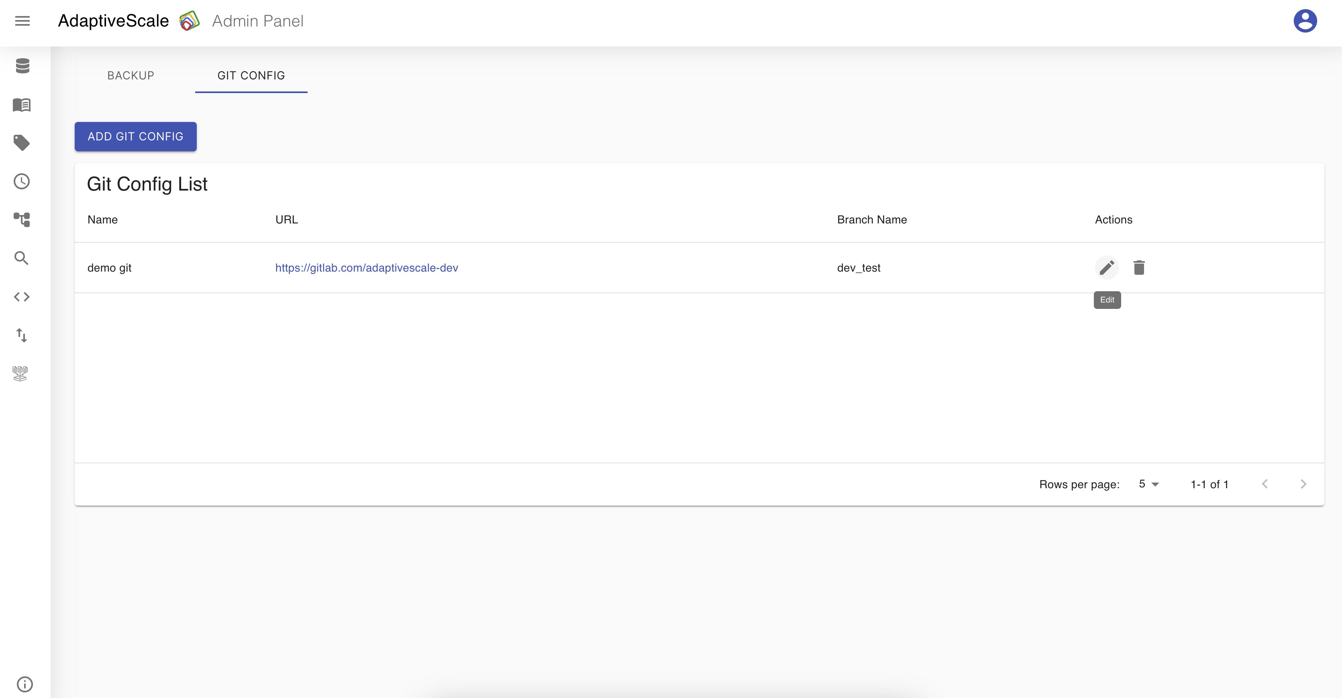Select the 'dev_test' branch cell
The image size is (1342, 698).
[x=859, y=268]
